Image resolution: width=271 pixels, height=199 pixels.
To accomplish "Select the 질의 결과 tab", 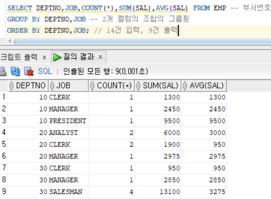I will 79,57.
